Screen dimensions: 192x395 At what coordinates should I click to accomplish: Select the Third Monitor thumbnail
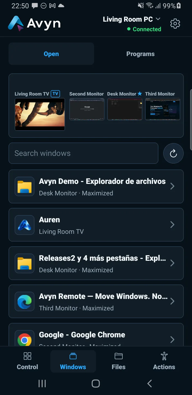click(163, 109)
